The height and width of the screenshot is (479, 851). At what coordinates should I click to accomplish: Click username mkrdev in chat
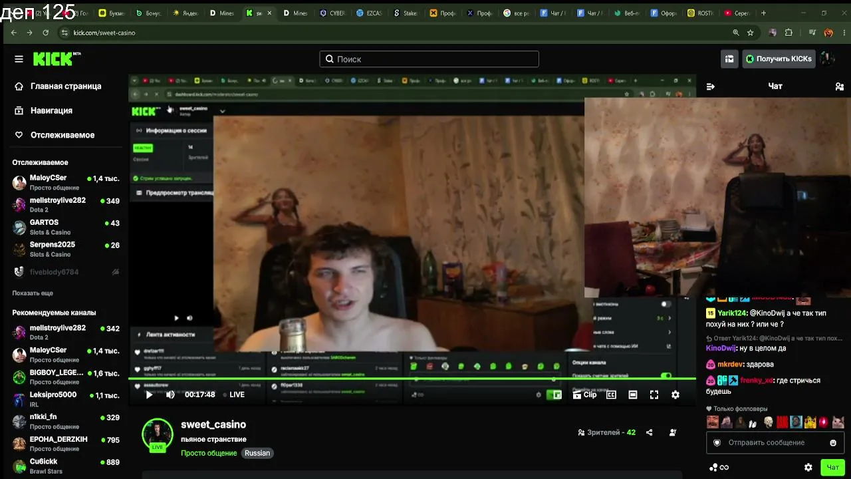(729, 365)
